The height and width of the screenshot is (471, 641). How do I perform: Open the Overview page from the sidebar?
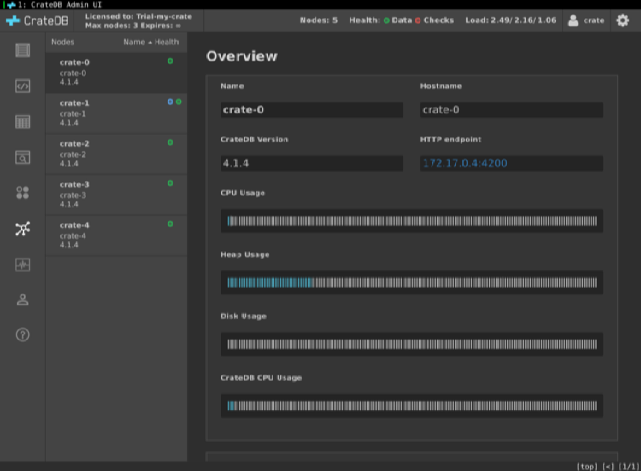(x=23, y=50)
